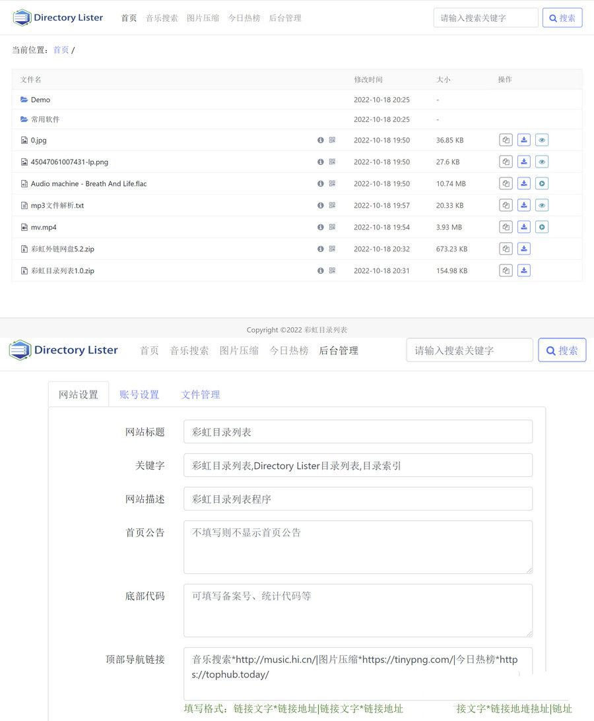This screenshot has width=594, height=721.
Task: Click the download icon for Audio machine flac file
Action: tap(523, 183)
